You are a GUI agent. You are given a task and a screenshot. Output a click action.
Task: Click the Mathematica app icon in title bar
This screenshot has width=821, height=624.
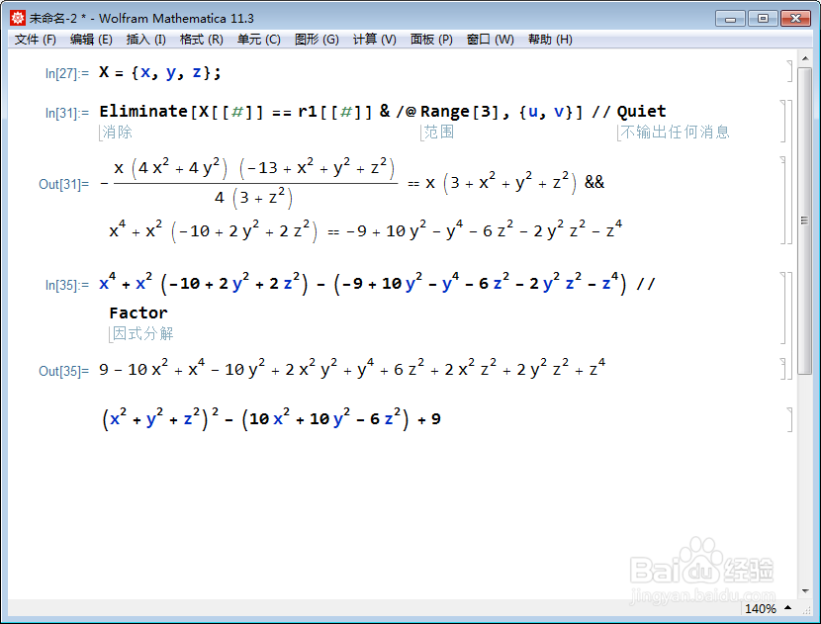click(17, 19)
